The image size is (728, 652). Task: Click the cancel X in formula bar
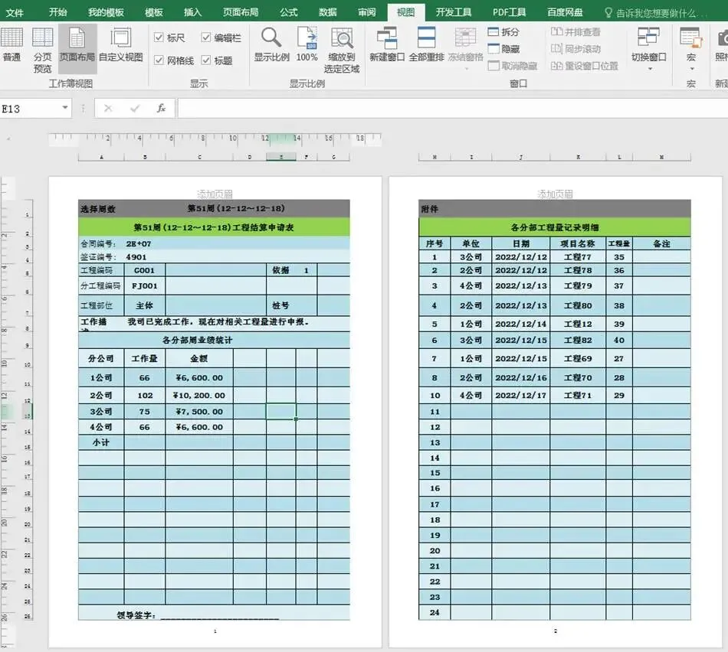click(108, 109)
